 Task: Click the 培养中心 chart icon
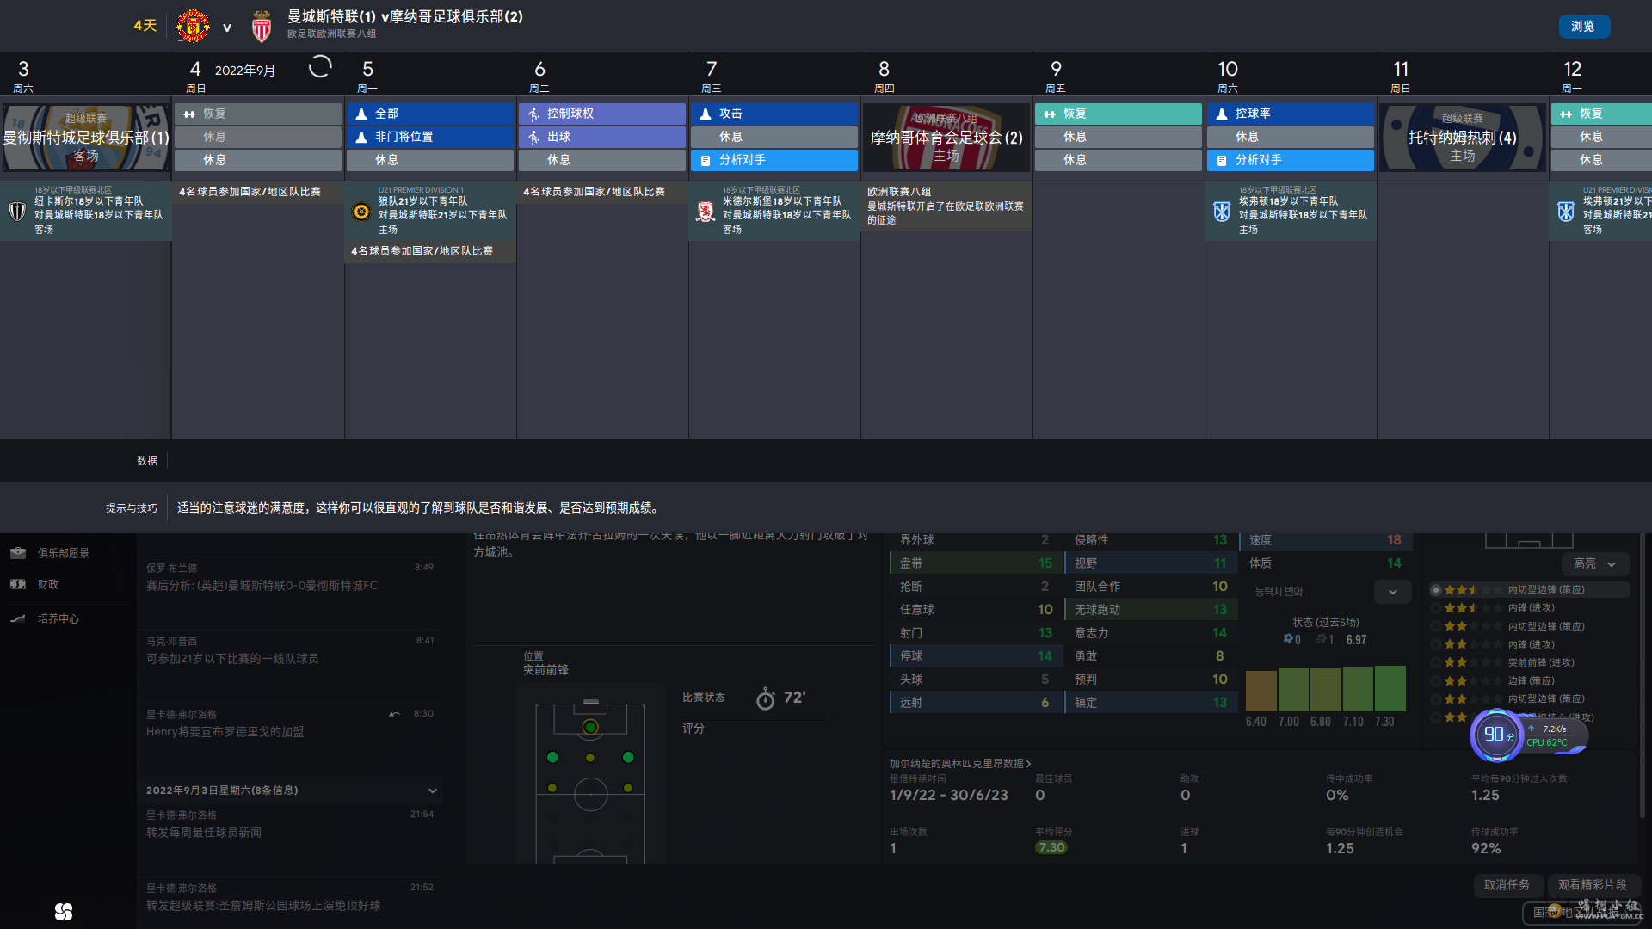coord(18,618)
